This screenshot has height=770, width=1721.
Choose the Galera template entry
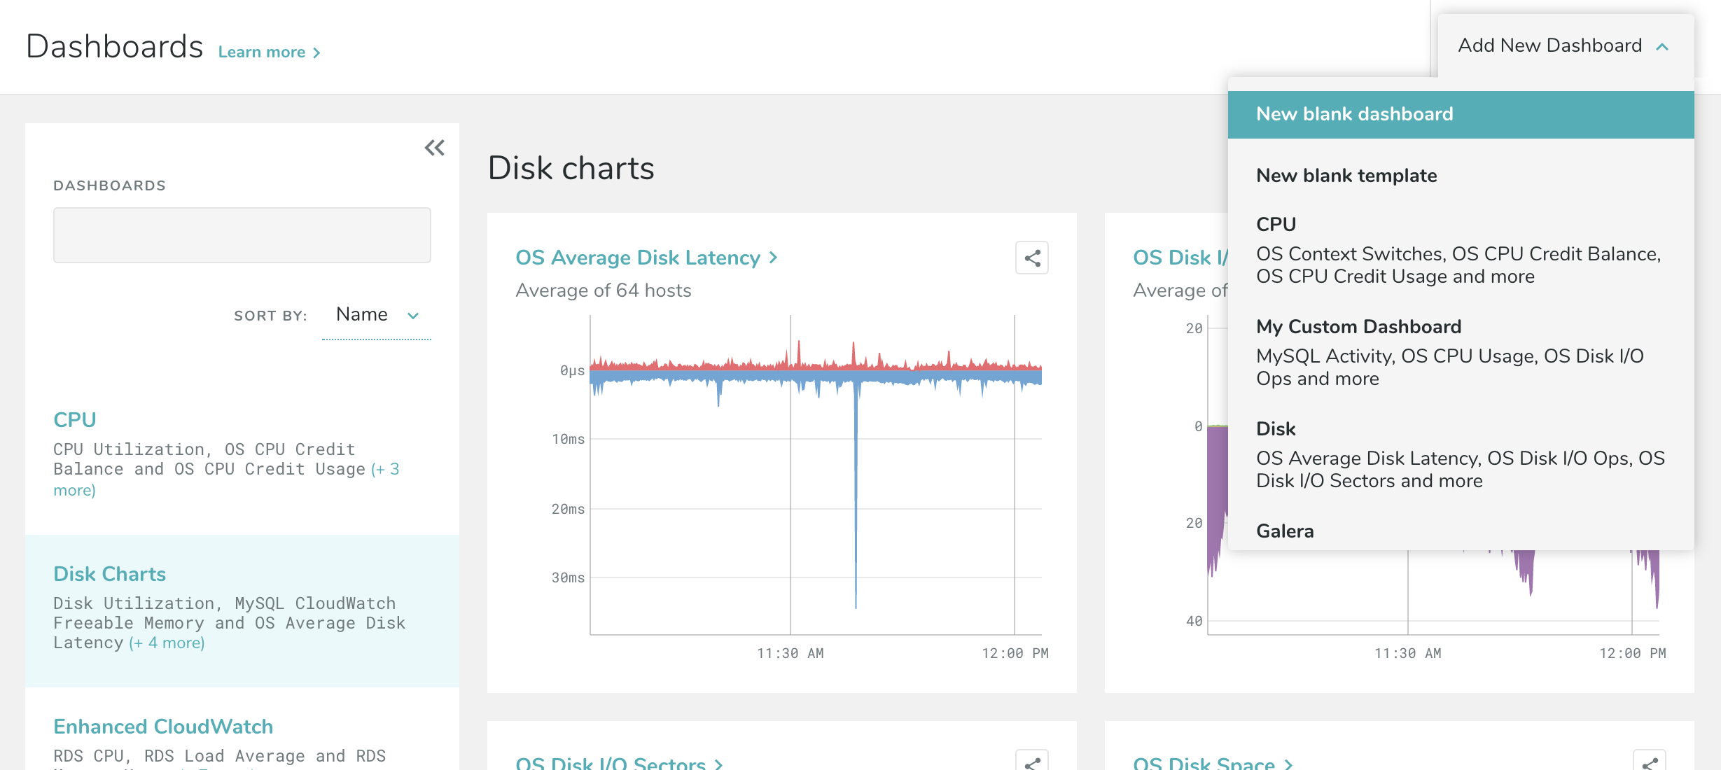pyautogui.click(x=1285, y=531)
